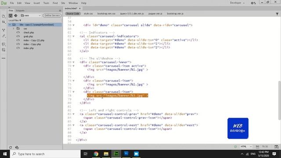Image resolution: width=281 pixels, height=158 pixels.
Task: Open the Site menu
Action: coord(63,3)
